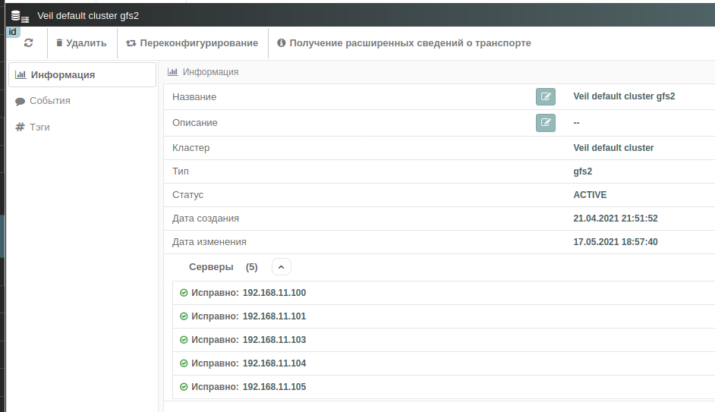This screenshot has width=715, height=412.
Task: Click the id badge label
Action: pyautogui.click(x=13, y=32)
